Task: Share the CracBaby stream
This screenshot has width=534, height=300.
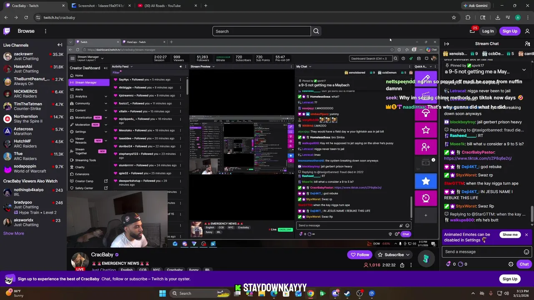Action: click(x=402, y=265)
